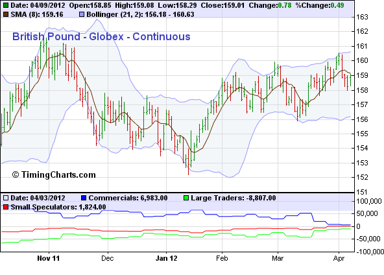The width and height of the screenshot is (384, 275).
Task: Select the Mar date axis label
Action: pos(278,258)
